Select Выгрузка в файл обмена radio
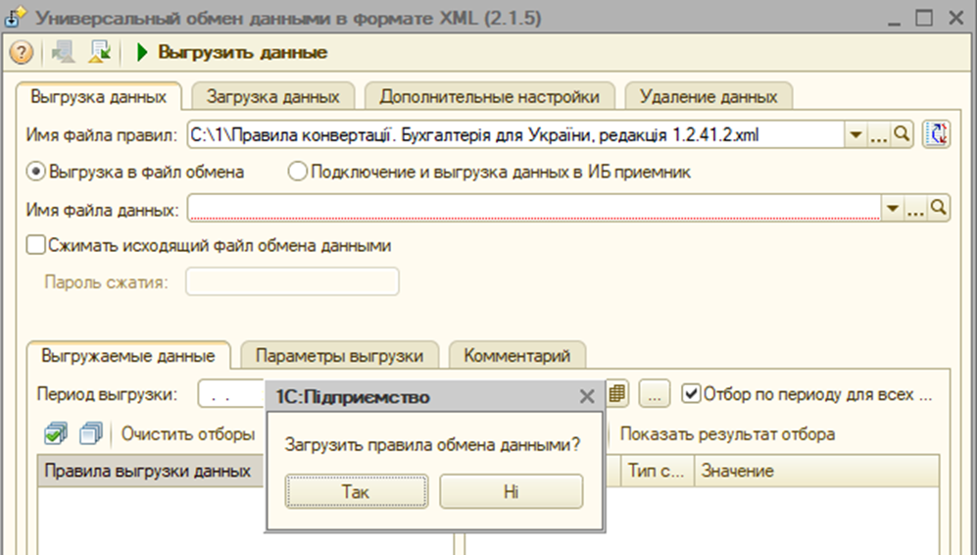Viewport: 977px width, 555px height. point(135,172)
